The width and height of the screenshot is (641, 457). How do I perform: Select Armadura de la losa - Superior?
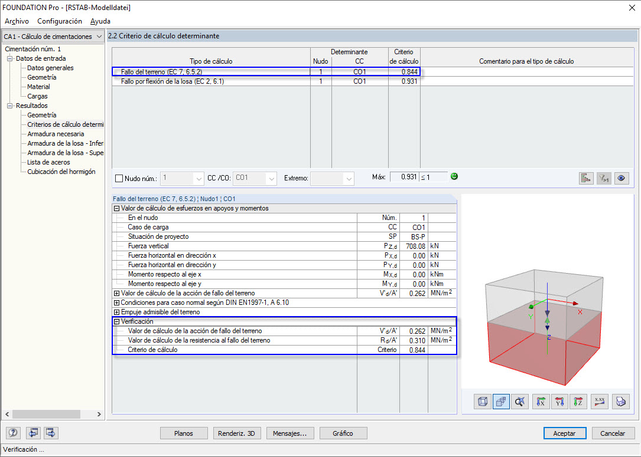tap(65, 153)
